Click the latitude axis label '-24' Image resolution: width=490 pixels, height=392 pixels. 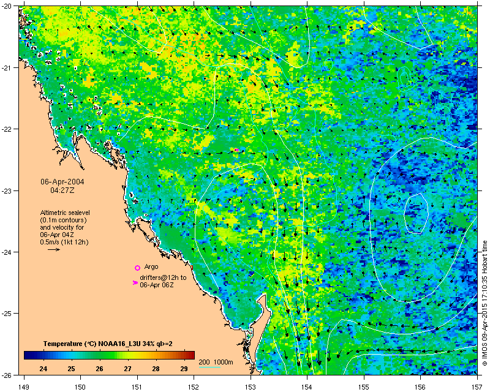pos(7,252)
